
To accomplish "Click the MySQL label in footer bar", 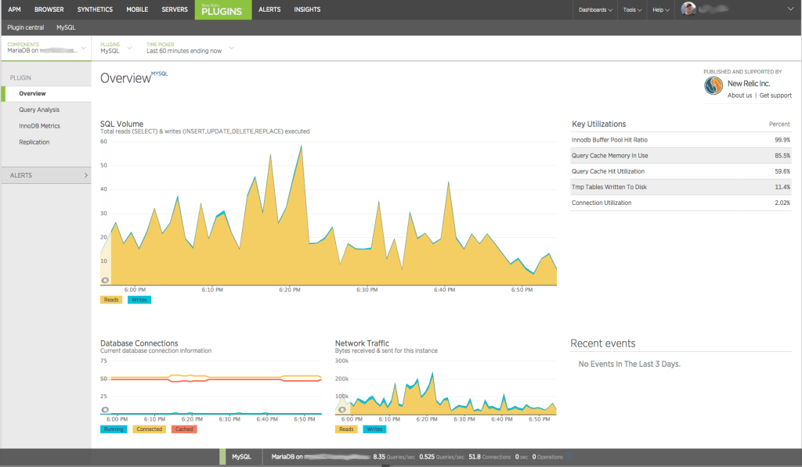I will pyautogui.click(x=241, y=457).
